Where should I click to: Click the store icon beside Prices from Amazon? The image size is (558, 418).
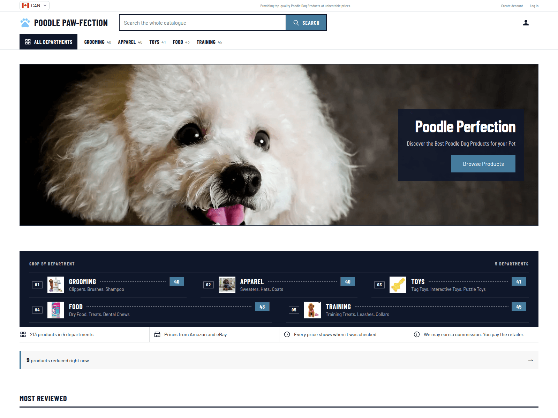point(157,334)
